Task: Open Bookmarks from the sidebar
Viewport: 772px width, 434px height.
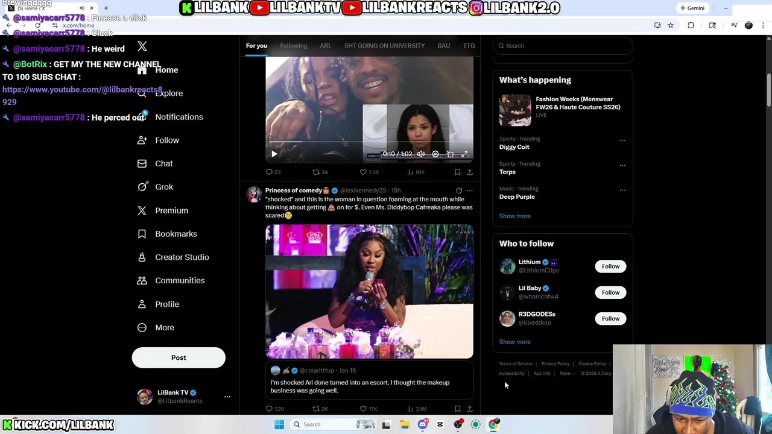Action: coord(167,234)
